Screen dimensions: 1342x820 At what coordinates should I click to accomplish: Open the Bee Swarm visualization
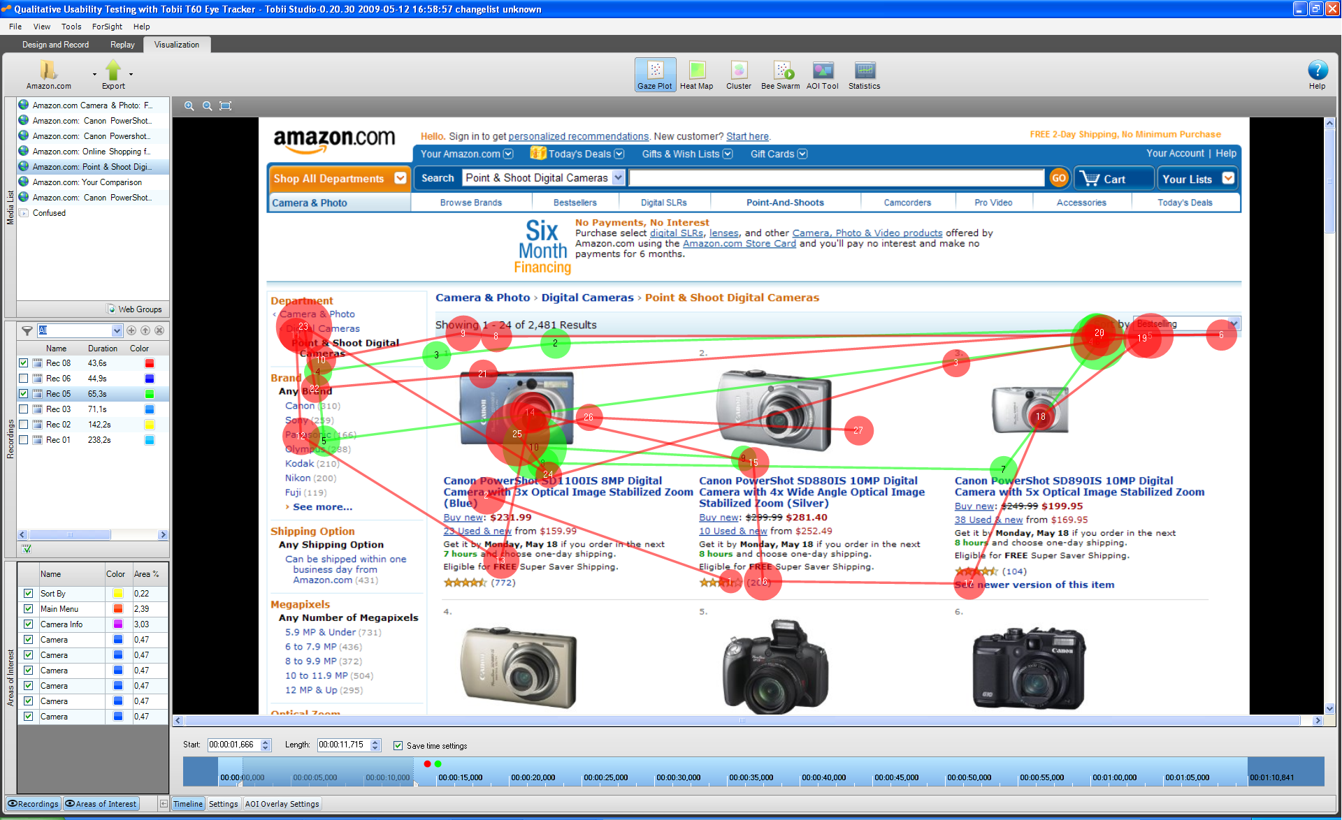780,75
